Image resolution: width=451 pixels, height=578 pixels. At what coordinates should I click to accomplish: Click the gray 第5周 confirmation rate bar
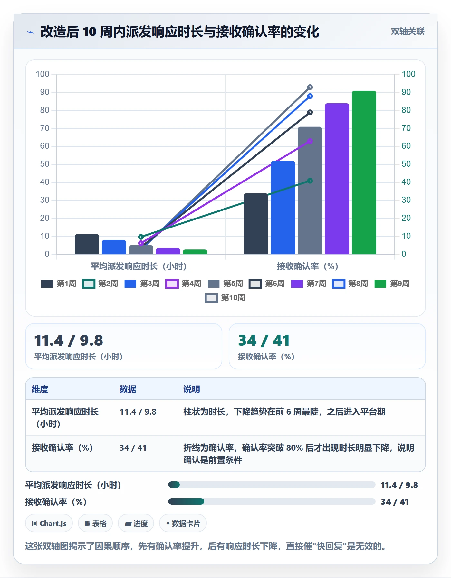[310, 191]
